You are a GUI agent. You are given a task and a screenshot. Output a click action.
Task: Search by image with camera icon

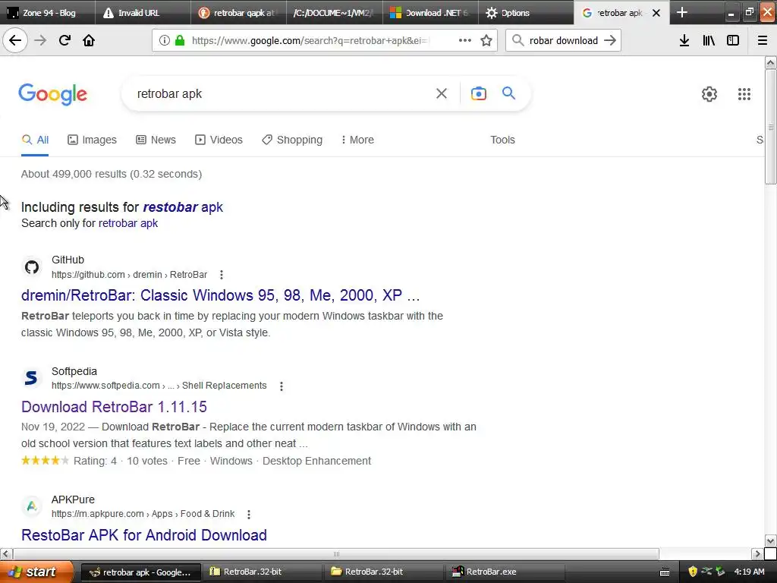[x=479, y=93]
